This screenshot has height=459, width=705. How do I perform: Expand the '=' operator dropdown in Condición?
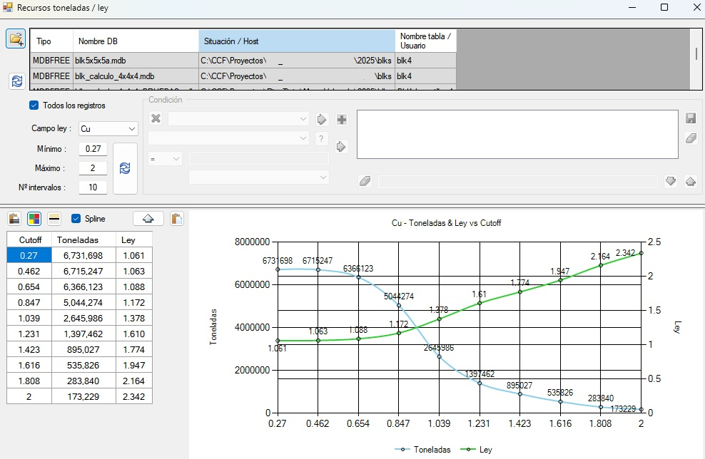[x=165, y=159]
